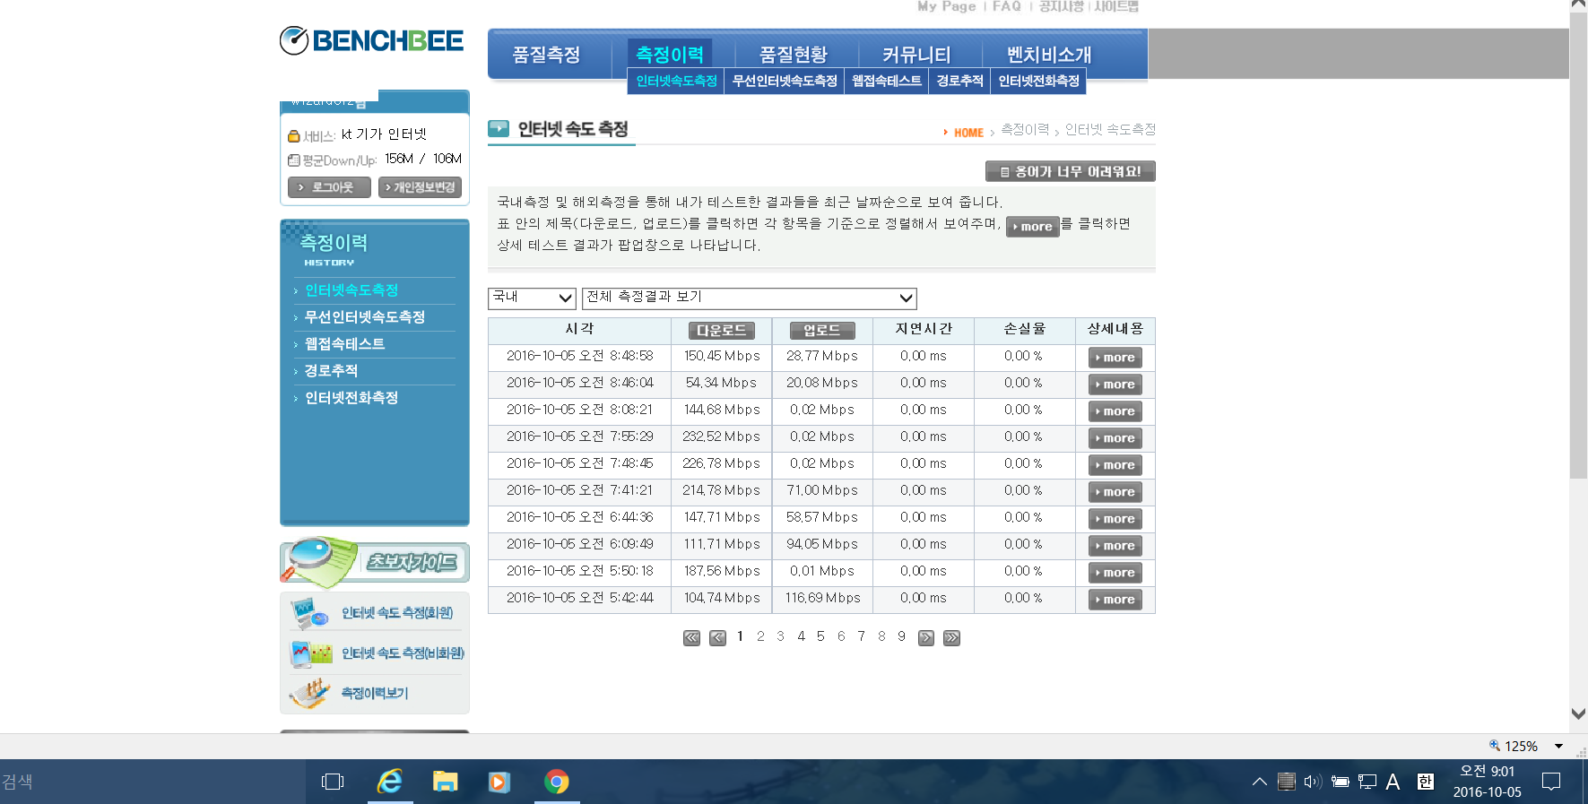Go to next page of results
The image size is (1588, 804).
coord(926,638)
